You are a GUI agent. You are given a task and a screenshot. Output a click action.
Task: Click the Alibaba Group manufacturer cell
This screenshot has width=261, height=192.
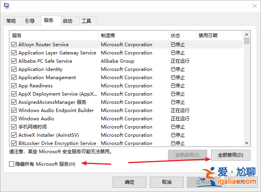tap(117, 61)
